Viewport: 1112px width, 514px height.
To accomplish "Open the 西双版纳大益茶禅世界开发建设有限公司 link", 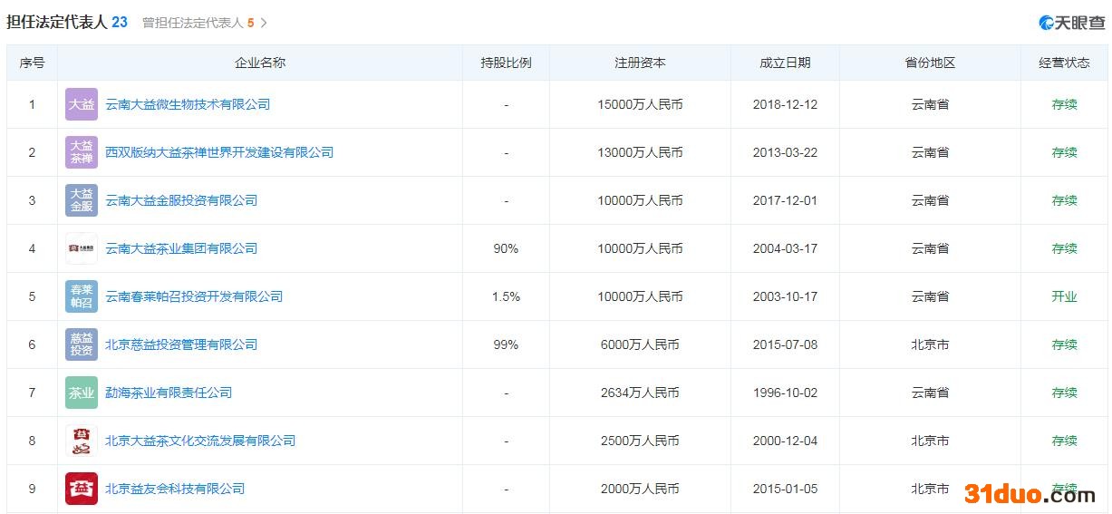I will (x=219, y=152).
